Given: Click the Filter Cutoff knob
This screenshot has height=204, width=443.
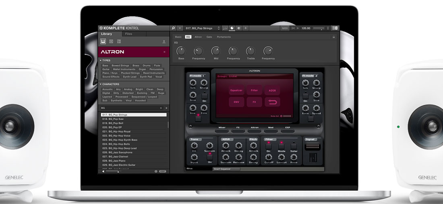Looking at the screenshot, I should (x=269, y=157).
